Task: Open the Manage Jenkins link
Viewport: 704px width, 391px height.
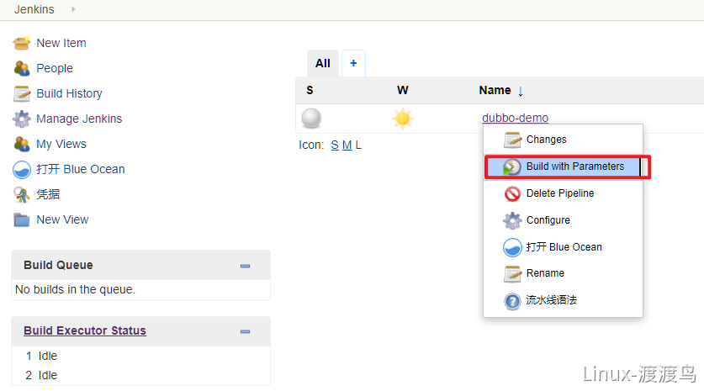Action: (x=79, y=119)
